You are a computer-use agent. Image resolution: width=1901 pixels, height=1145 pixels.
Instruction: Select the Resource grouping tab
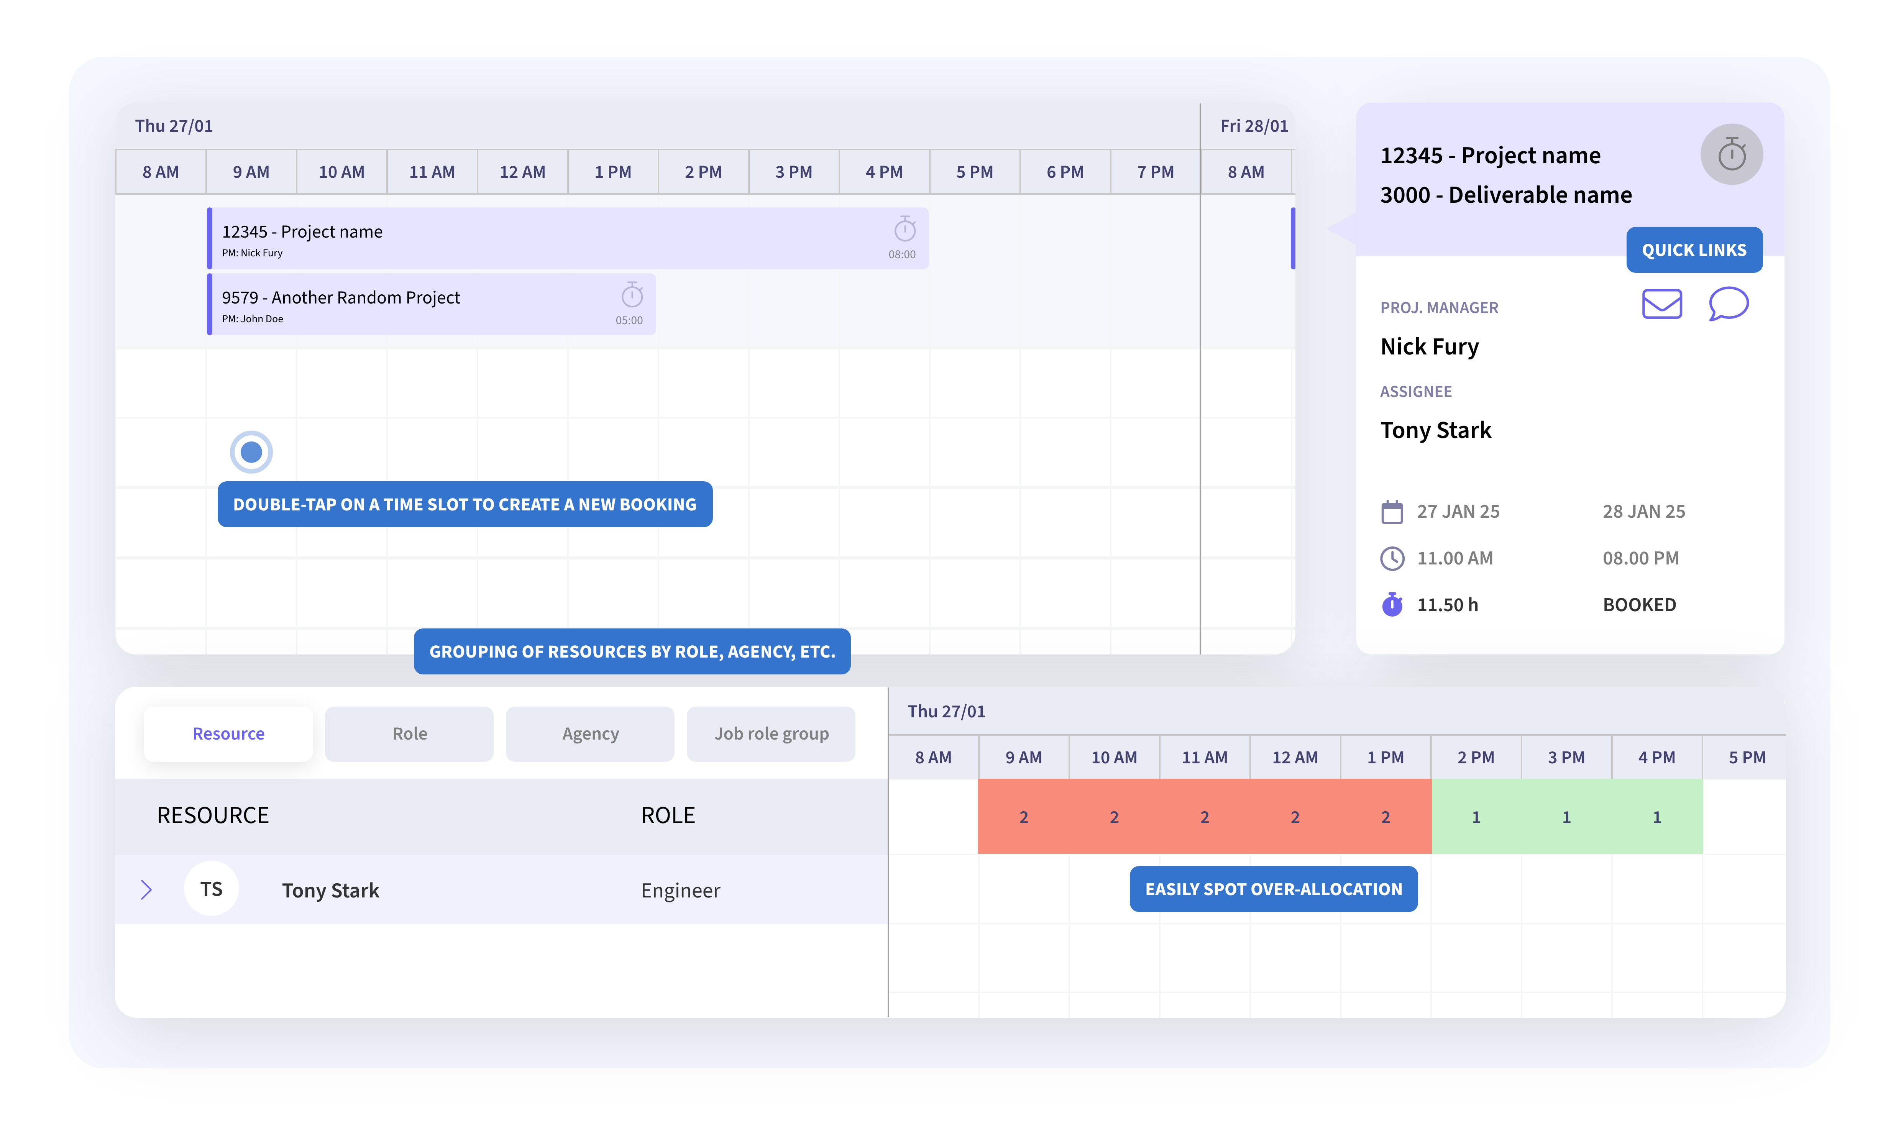(228, 734)
